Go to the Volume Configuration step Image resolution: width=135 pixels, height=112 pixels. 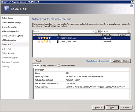point(11,31)
